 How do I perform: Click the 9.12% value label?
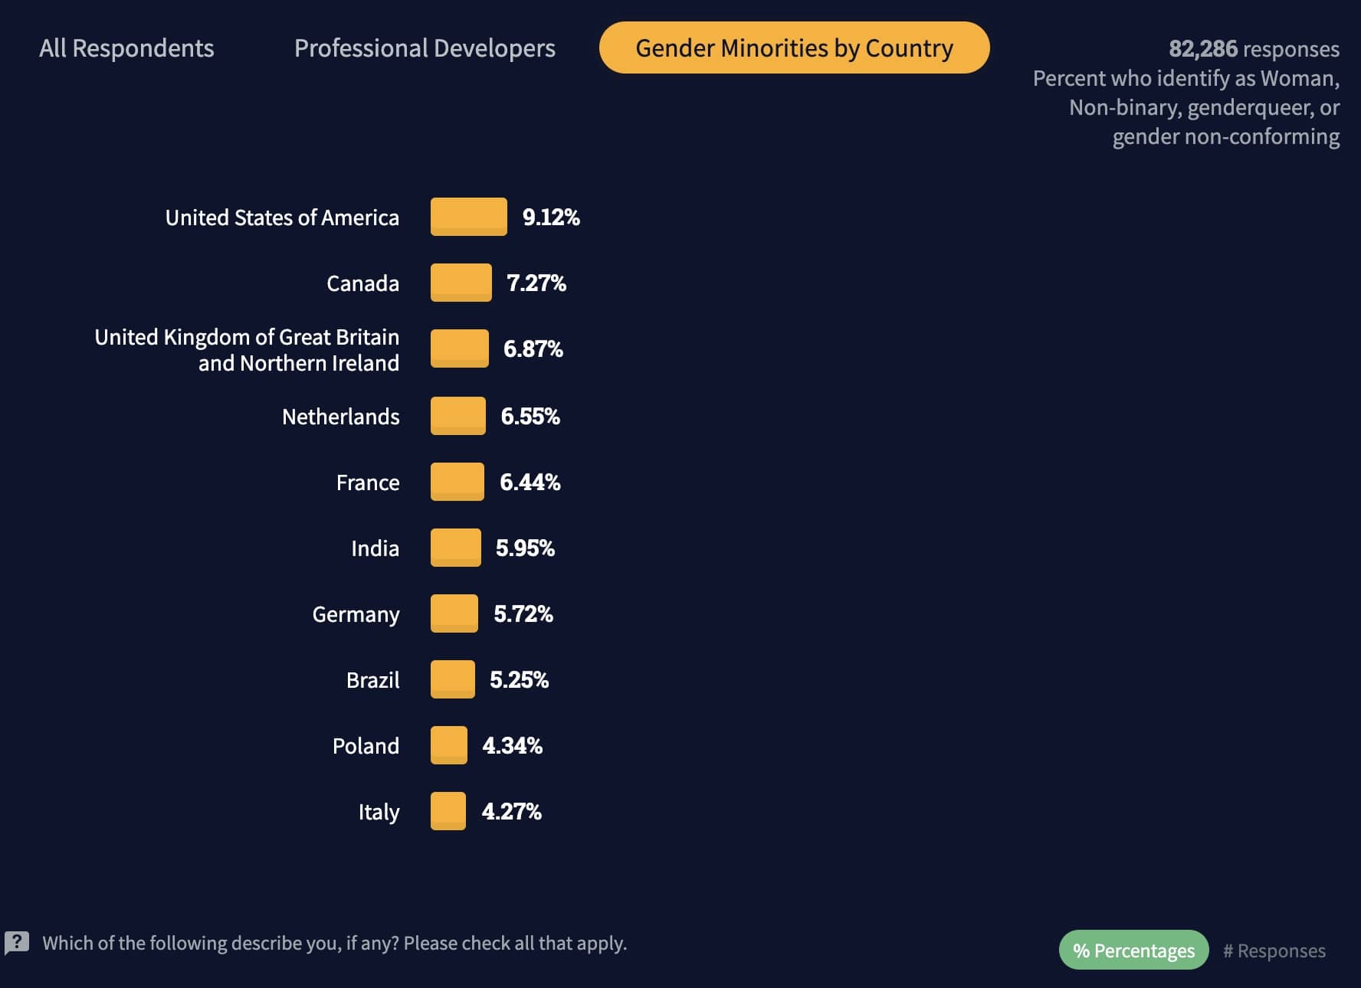coord(551,218)
